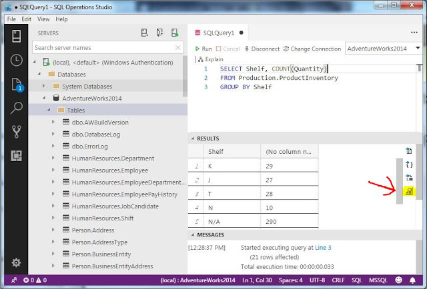This screenshot has height=289, width=427.
Task: Run the query
Action: pyautogui.click(x=203, y=49)
